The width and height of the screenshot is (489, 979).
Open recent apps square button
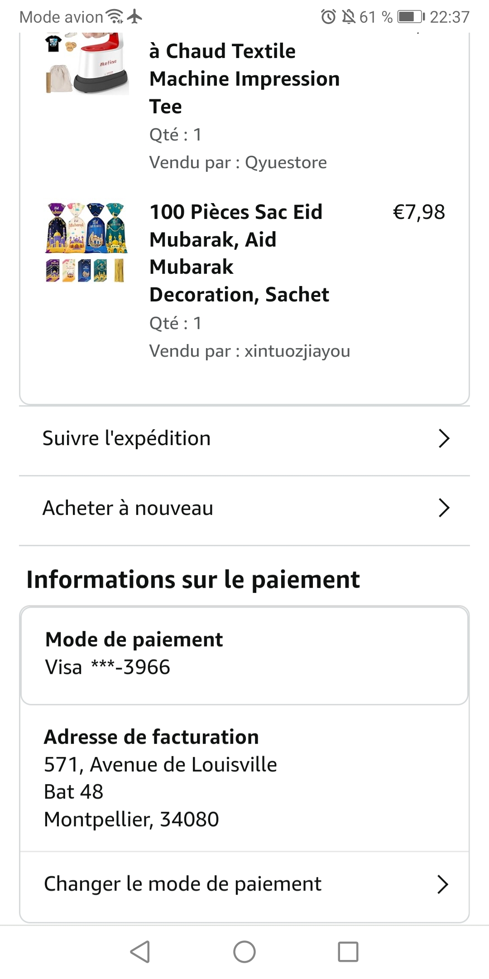coord(348,951)
